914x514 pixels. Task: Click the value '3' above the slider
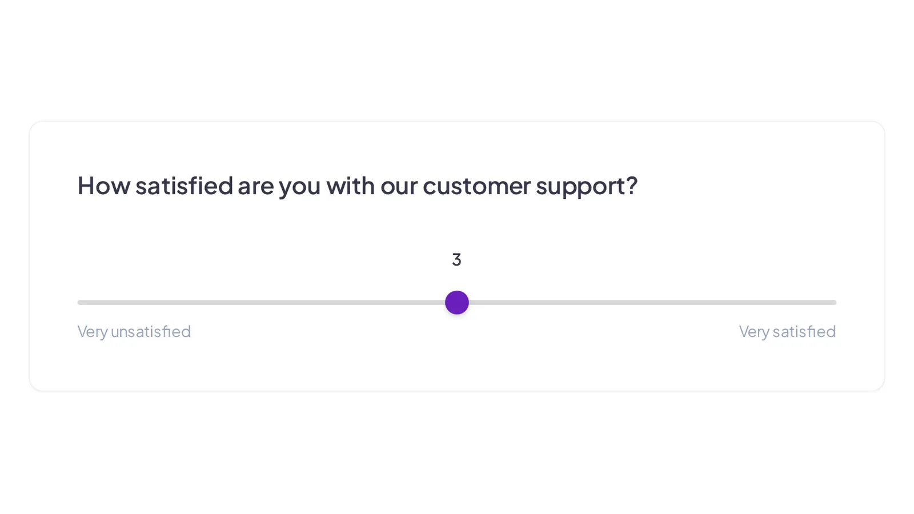pos(456,260)
